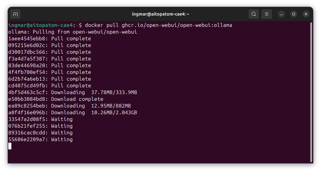Image resolution: width=321 pixels, height=172 pixels.
Task: Open the terminal search tool
Action: 254,14
